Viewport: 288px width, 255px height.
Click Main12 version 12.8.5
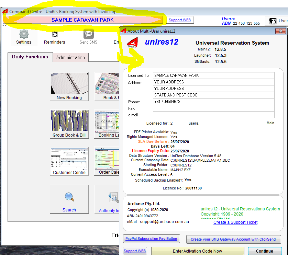coord(220,49)
